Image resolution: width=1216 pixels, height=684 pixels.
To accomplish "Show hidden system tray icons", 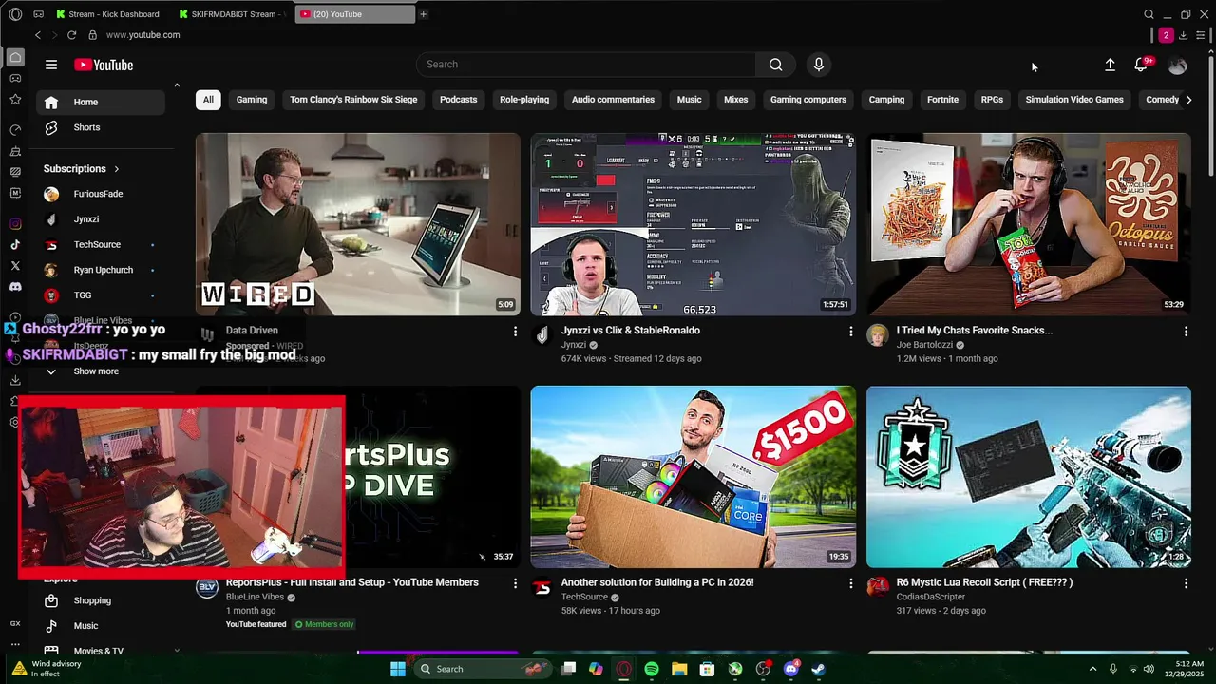I will pos(1092,669).
